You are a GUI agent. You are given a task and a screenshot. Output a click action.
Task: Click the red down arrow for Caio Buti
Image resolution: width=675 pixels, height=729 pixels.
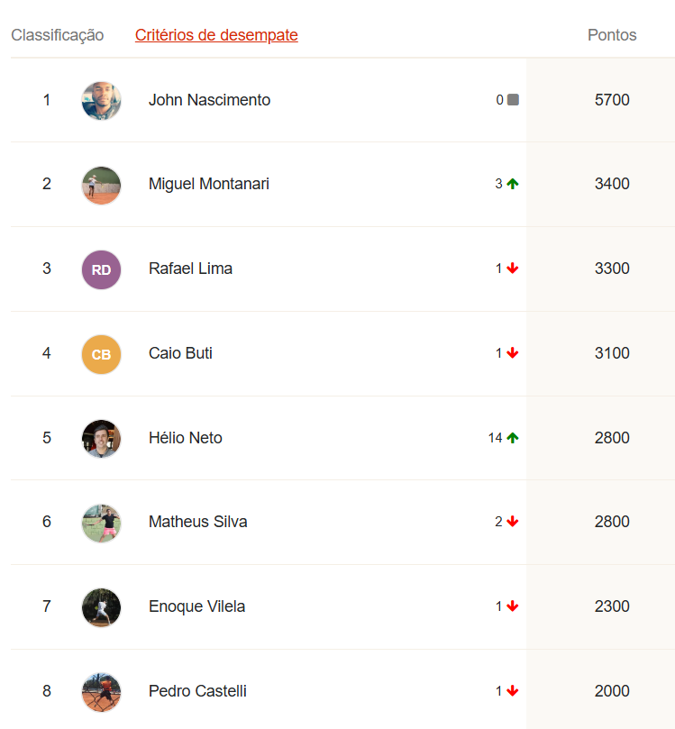(x=513, y=353)
